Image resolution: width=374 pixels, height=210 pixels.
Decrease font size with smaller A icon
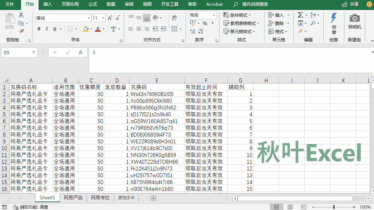pyautogui.click(x=118, y=18)
